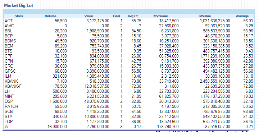Open the AWC stock symbol

9,26
